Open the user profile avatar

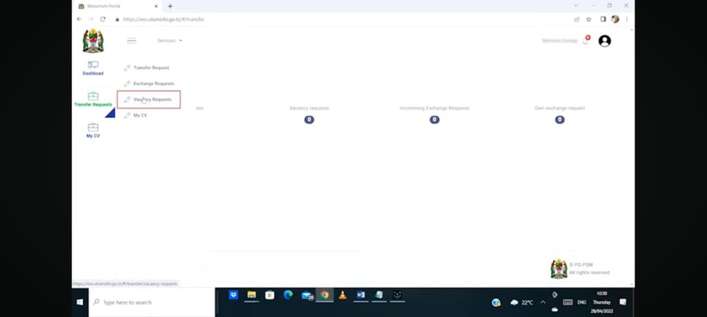[604, 41]
